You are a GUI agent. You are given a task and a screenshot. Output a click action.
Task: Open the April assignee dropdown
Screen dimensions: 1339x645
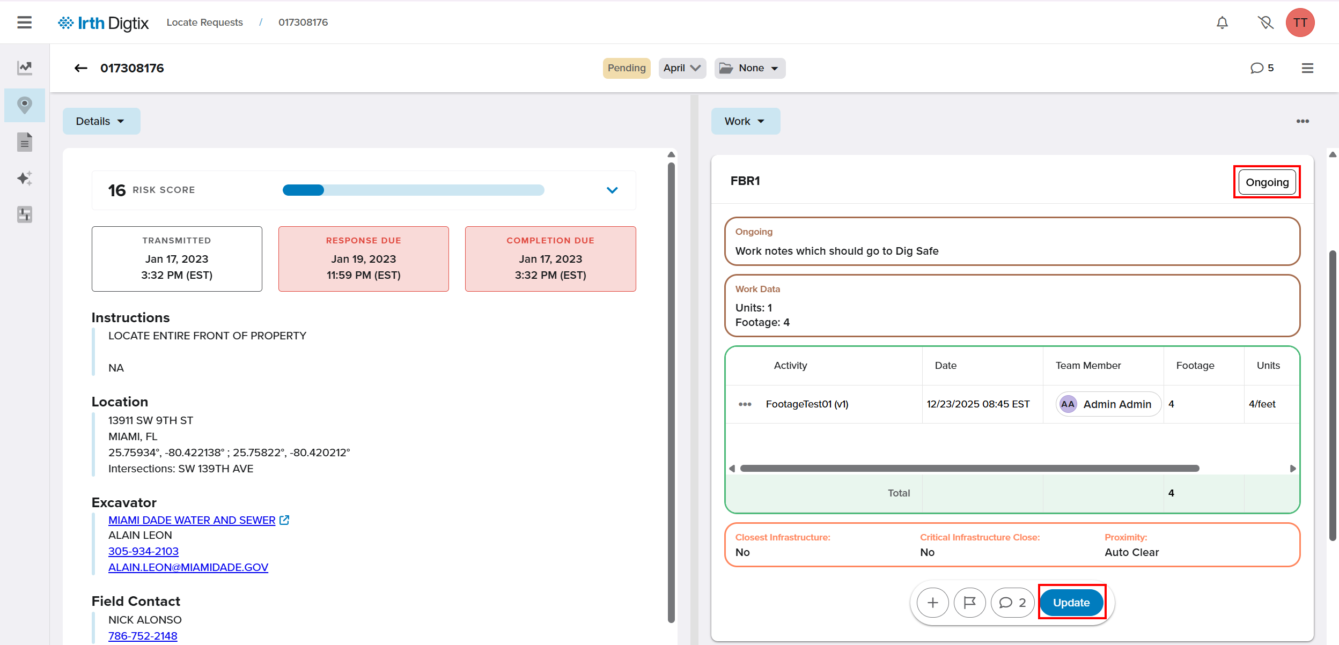(x=682, y=68)
